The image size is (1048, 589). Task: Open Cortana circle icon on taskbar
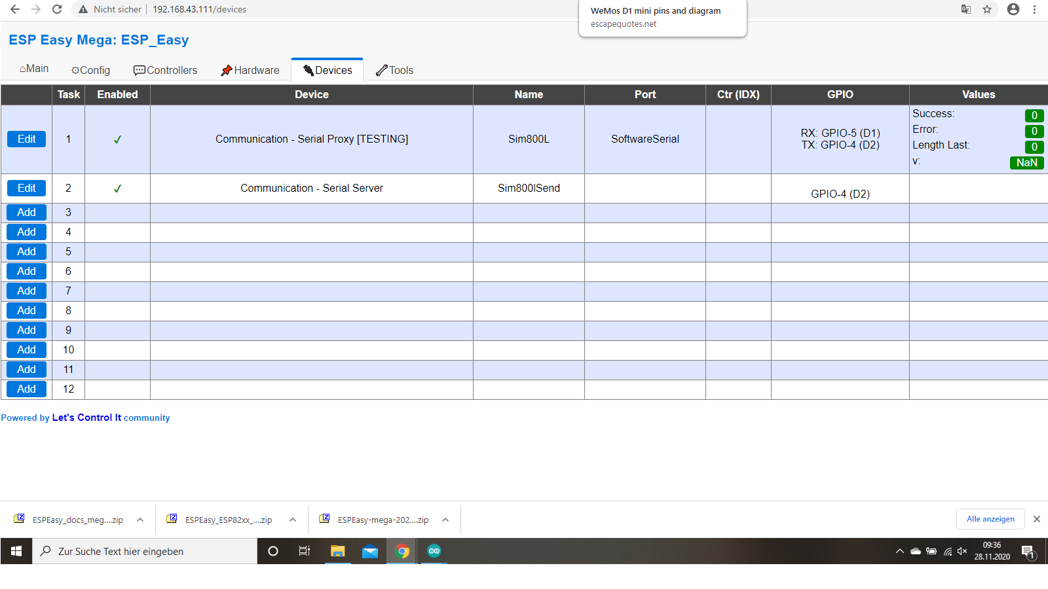tap(273, 551)
